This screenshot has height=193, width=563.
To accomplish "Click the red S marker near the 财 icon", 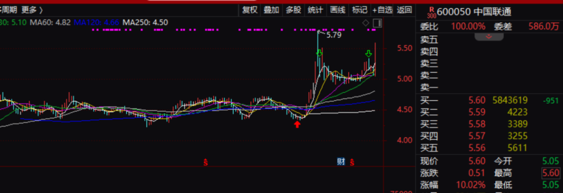I will point(352,162).
